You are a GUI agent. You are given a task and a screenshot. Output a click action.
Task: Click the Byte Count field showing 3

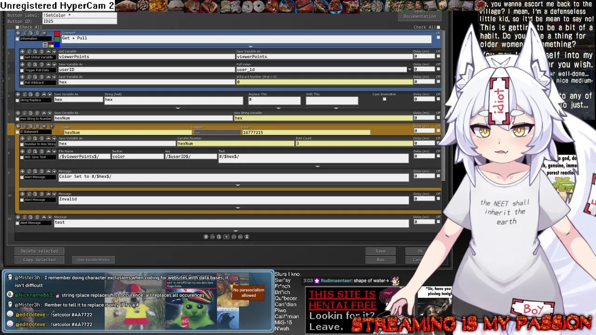(353, 143)
